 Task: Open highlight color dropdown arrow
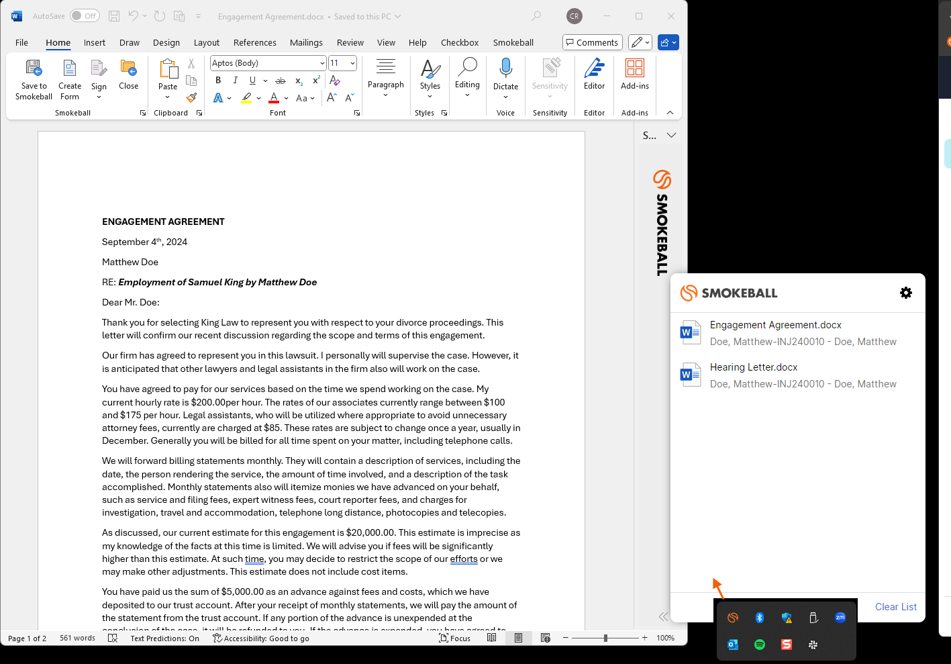pyautogui.click(x=258, y=98)
